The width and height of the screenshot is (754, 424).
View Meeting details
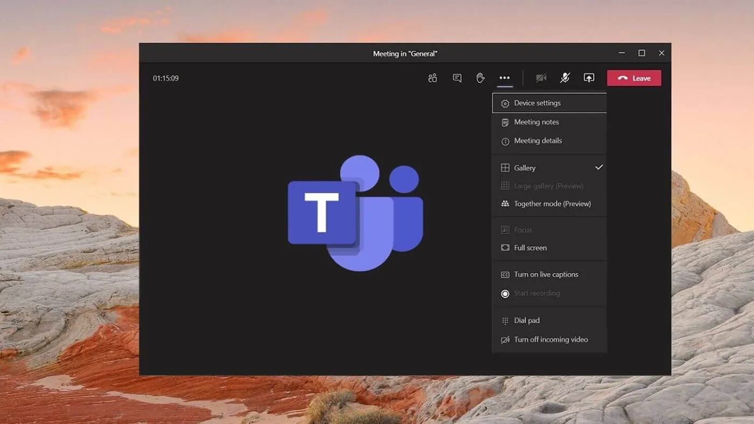pyautogui.click(x=538, y=140)
